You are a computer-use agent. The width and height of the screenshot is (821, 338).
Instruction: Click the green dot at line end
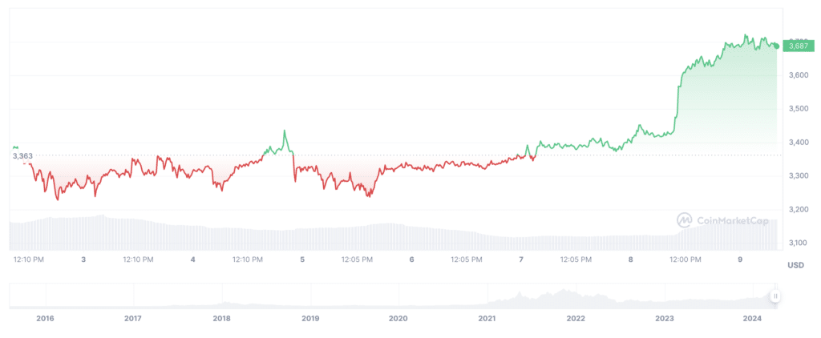tap(776, 46)
